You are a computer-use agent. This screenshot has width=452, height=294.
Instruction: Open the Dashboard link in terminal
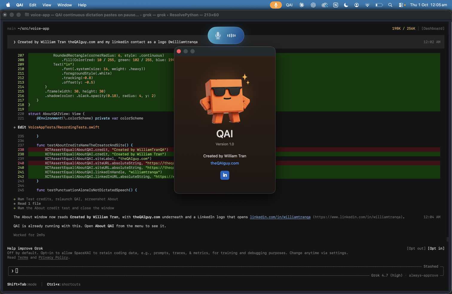click(433, 28)
